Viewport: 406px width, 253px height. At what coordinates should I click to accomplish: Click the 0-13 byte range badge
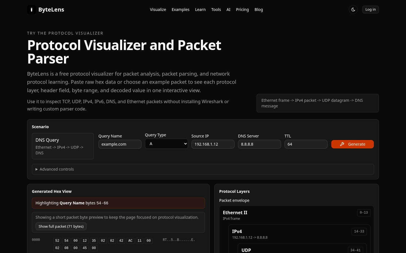tap(364, 213)
